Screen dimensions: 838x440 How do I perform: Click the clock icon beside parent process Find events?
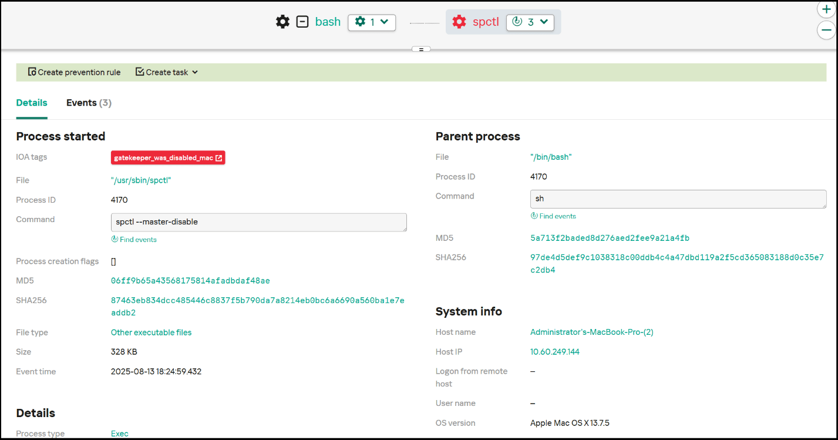[x=534, y=216]
